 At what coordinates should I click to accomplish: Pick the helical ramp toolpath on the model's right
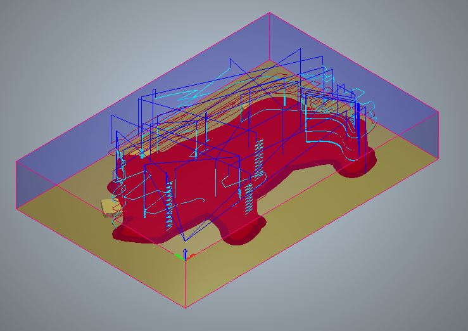coord(258,159)
